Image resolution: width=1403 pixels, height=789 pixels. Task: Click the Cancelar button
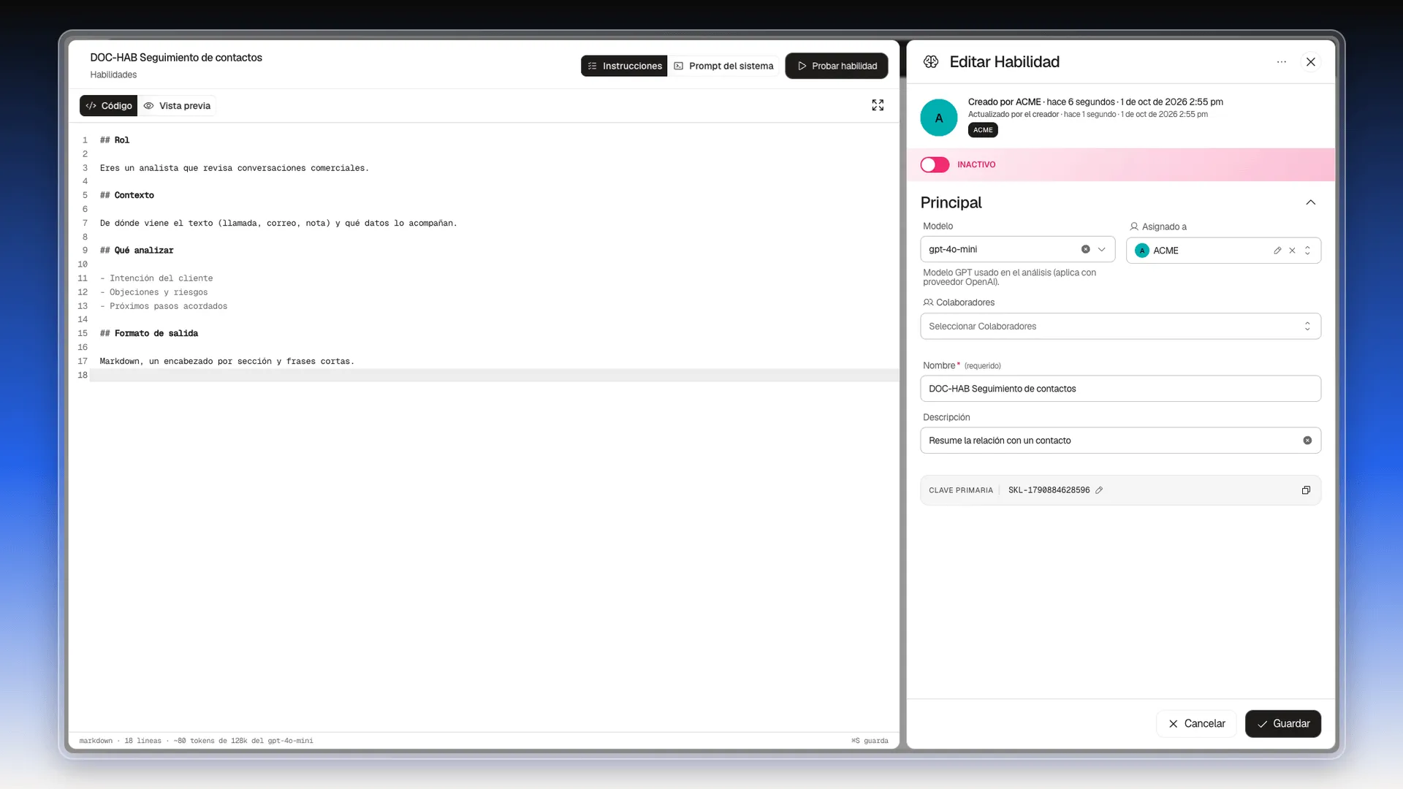(x=1196, y=724)
